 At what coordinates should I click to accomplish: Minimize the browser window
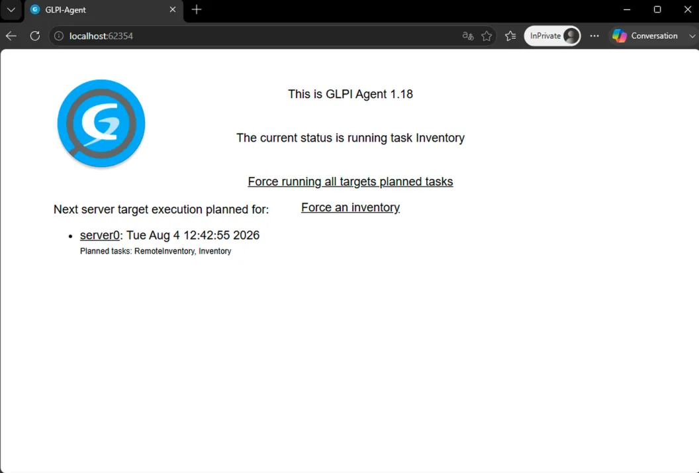point(627,9)
